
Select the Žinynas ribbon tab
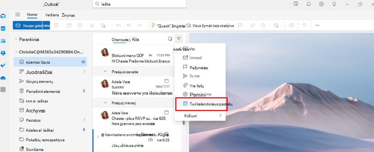68,15
